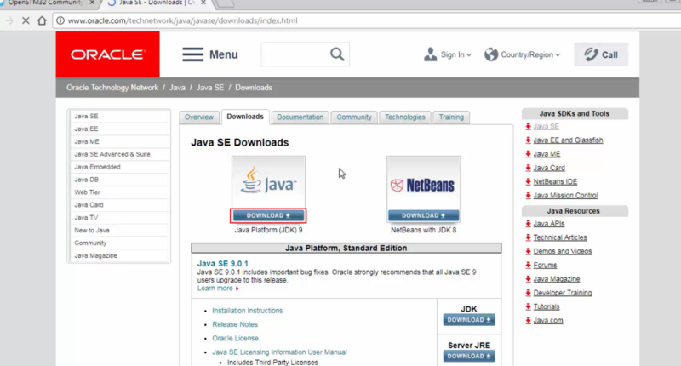Open Technical Articles link
The width and height of the screenshot is (681, 366).
pos(560,237)
